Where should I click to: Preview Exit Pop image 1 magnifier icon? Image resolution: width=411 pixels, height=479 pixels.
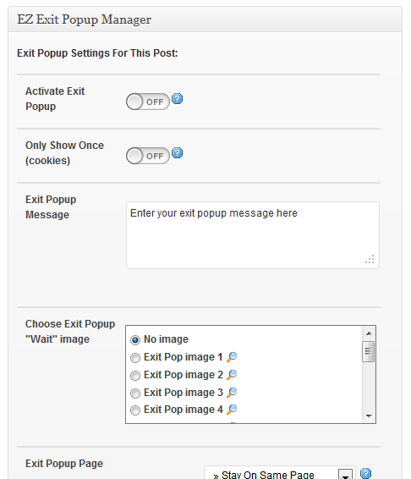tap(232, 357)
